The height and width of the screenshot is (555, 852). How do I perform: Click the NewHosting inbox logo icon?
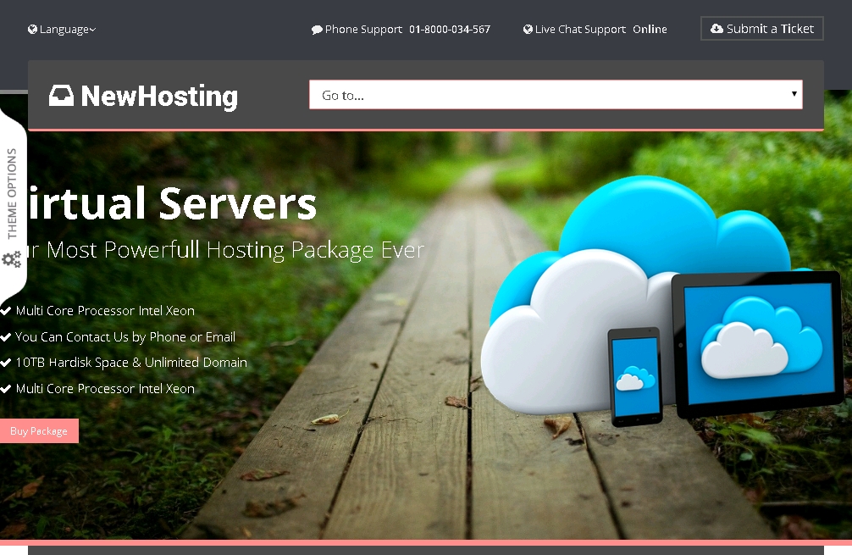point(61,96)
